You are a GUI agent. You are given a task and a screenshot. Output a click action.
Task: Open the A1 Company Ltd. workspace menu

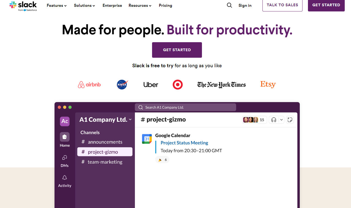coord(105,120)
